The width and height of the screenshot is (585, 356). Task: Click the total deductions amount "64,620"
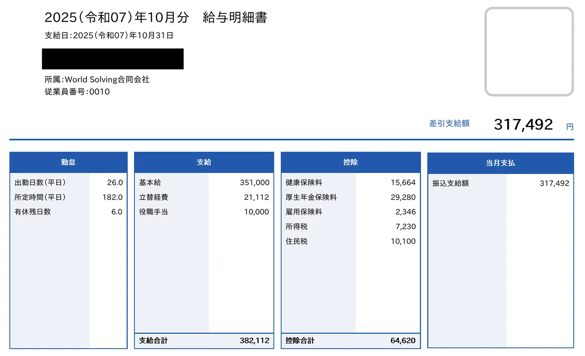pyautogui.click(x=403, y=341)
